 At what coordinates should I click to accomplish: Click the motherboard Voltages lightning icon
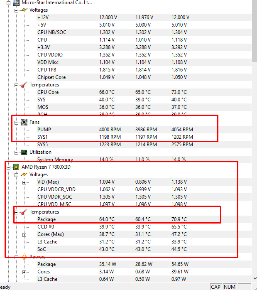(x=24, y=10)
